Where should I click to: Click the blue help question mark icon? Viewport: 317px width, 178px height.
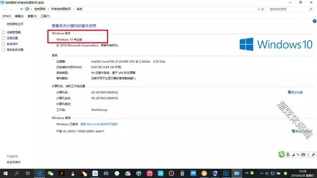click(315, 21)
